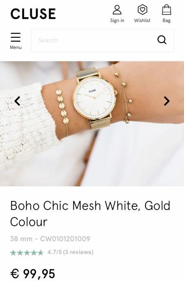Click the 'Wishlist' text label

click(x=142, y=20)
